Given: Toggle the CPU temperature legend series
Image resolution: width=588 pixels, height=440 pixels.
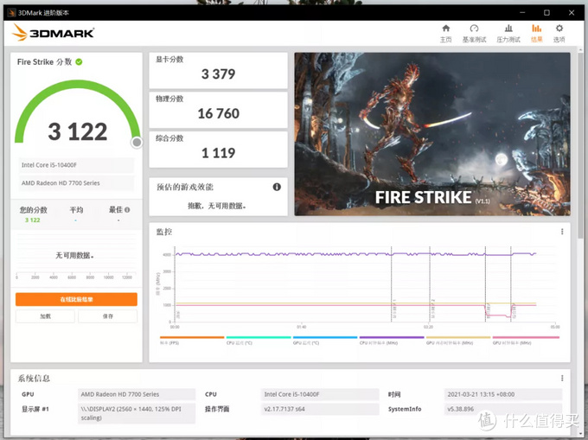Looking at the screenshot, I should [258, 340].
